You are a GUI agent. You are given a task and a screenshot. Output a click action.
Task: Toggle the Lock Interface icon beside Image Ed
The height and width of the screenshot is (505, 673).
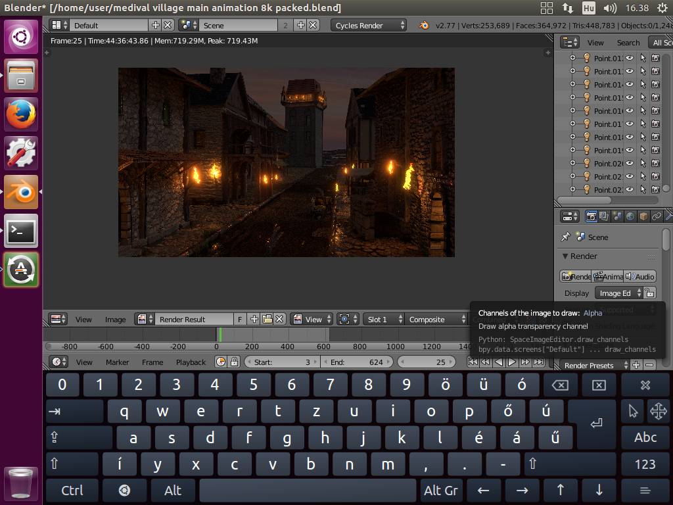(650, 293)
